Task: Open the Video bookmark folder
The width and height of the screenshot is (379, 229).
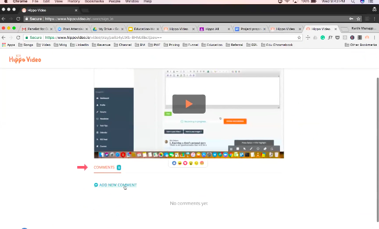Action: pos(44,45)
